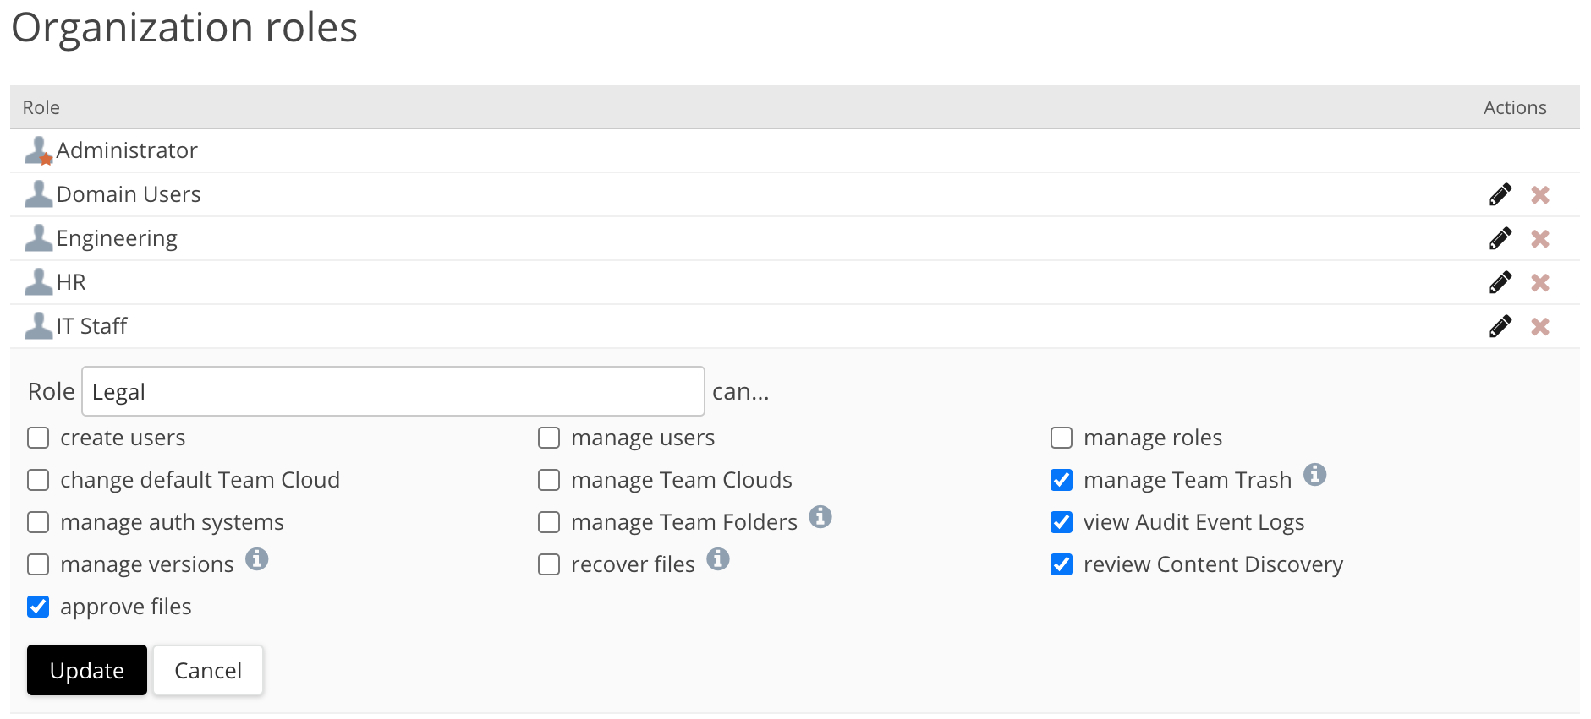Click the Role name field containing Legal

pyautogui.click(x=392, y=392)
